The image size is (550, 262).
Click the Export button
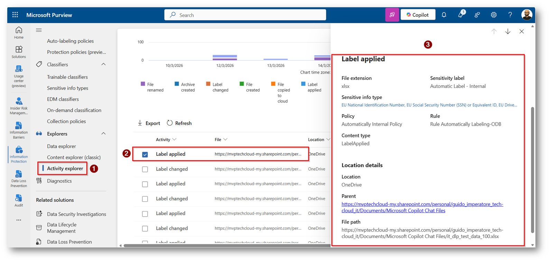pos(149,123)
